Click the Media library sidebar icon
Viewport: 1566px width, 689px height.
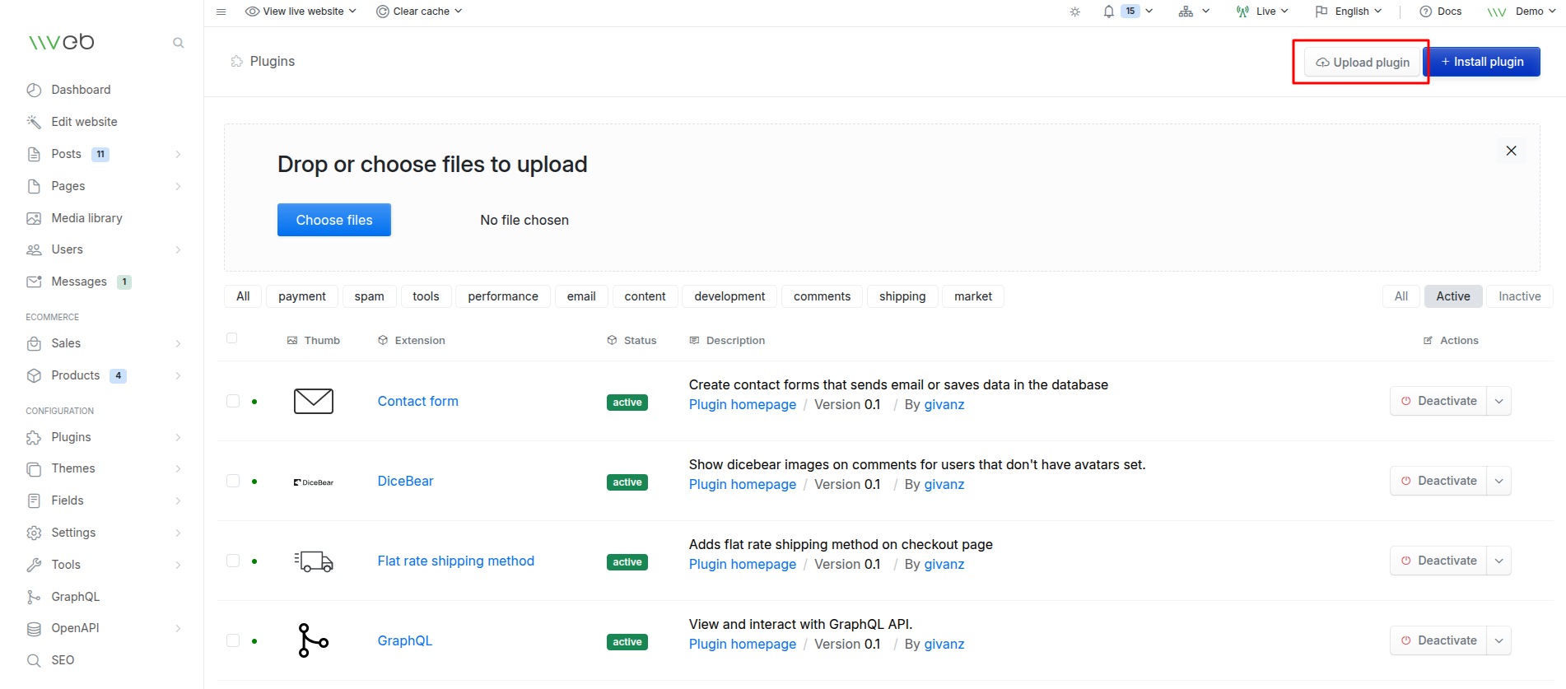point(34,218)
